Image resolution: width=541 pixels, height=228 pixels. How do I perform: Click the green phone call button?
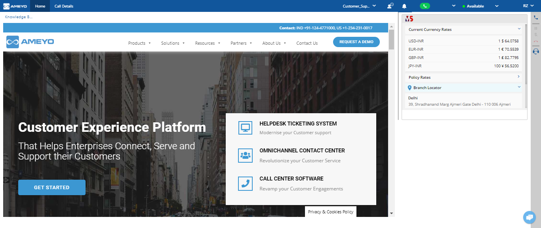(425, 6)
